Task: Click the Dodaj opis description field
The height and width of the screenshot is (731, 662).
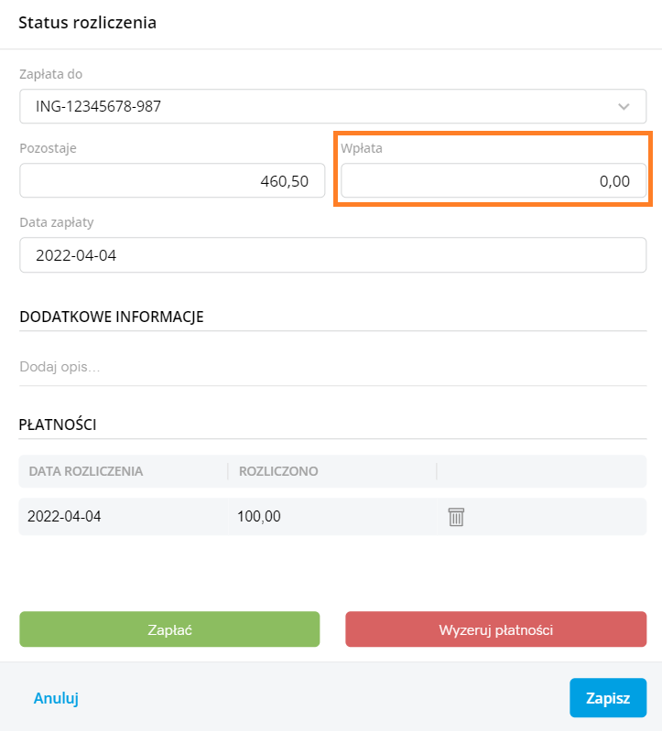Action: point(332,367)
